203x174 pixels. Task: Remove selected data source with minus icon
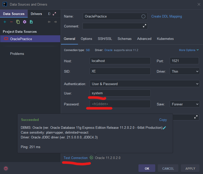click(11, 22)
